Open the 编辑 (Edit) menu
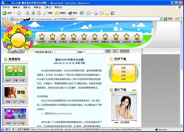Image resolution: width=184 pixels, height=132 pixels. [x=17, y=7]
